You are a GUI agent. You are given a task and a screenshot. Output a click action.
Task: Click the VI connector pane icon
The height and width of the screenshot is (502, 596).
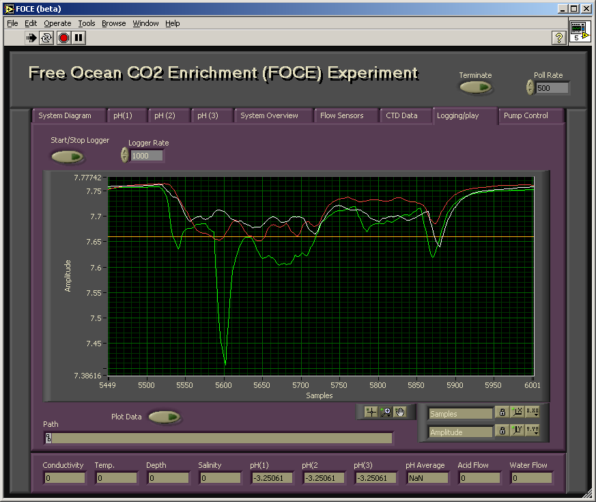point(580,31)
